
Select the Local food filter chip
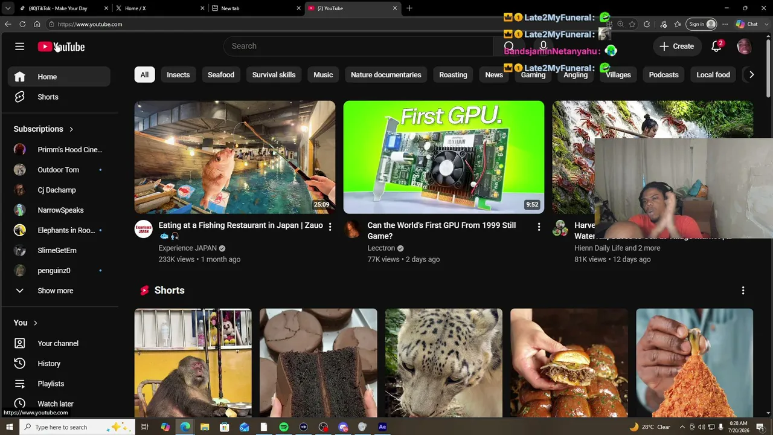[713, 75]
